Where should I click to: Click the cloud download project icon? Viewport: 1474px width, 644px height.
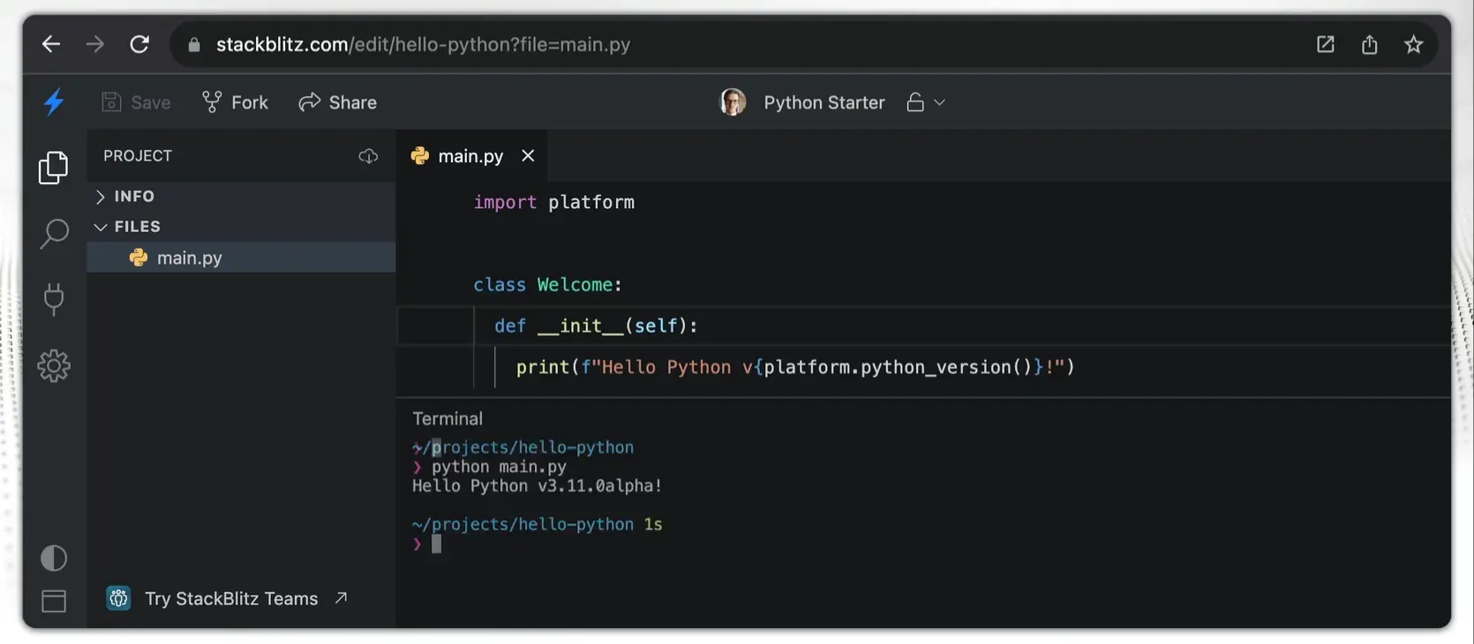pyautogui.click(x=368, y=156)
